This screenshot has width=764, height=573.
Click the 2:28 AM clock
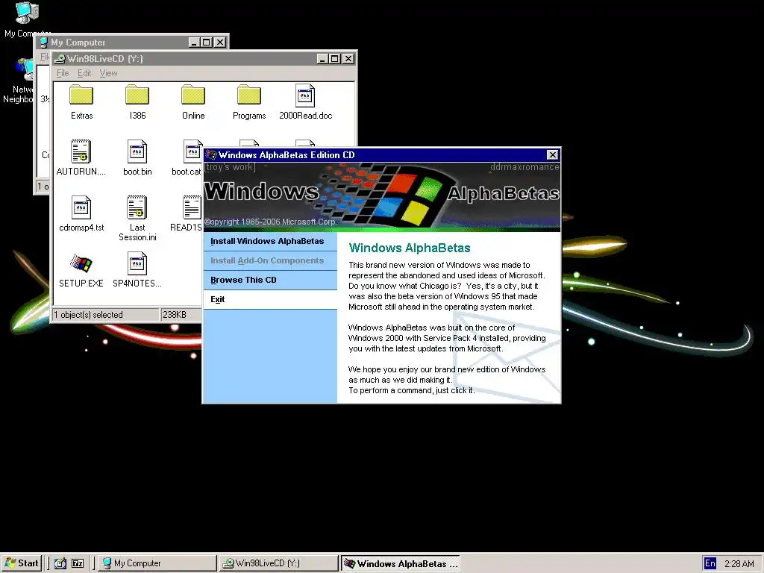[739, 564]
